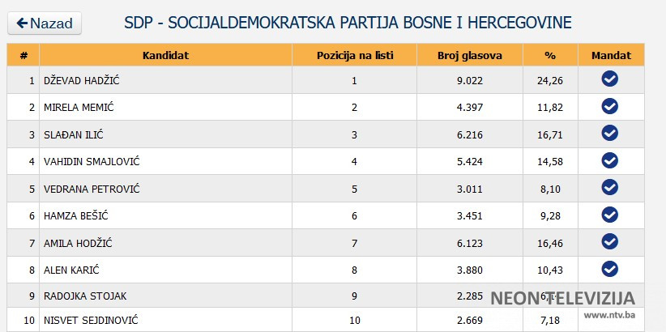Screen dimensions: 666x332
Task: Click the # column header
Action: [23, 55]
